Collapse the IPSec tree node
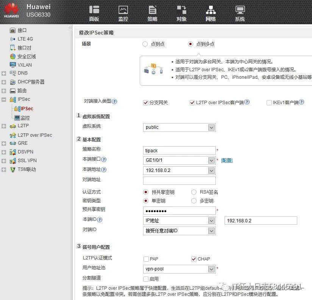 [3, 100]
